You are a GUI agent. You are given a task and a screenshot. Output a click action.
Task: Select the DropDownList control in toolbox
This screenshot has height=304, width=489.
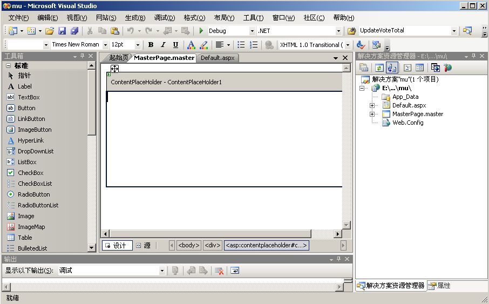(x=36, y=151)
